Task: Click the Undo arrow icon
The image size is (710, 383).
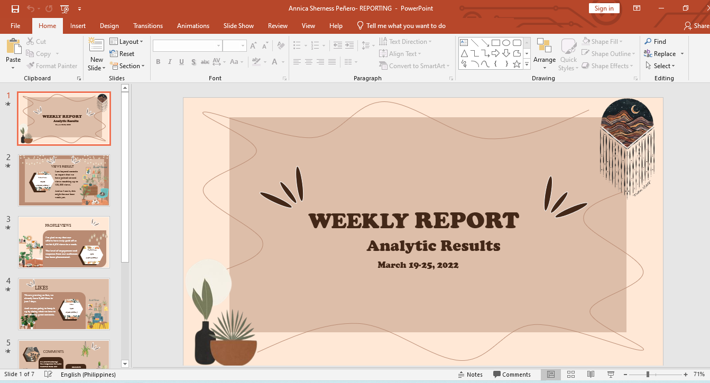Action: [31, 8]
